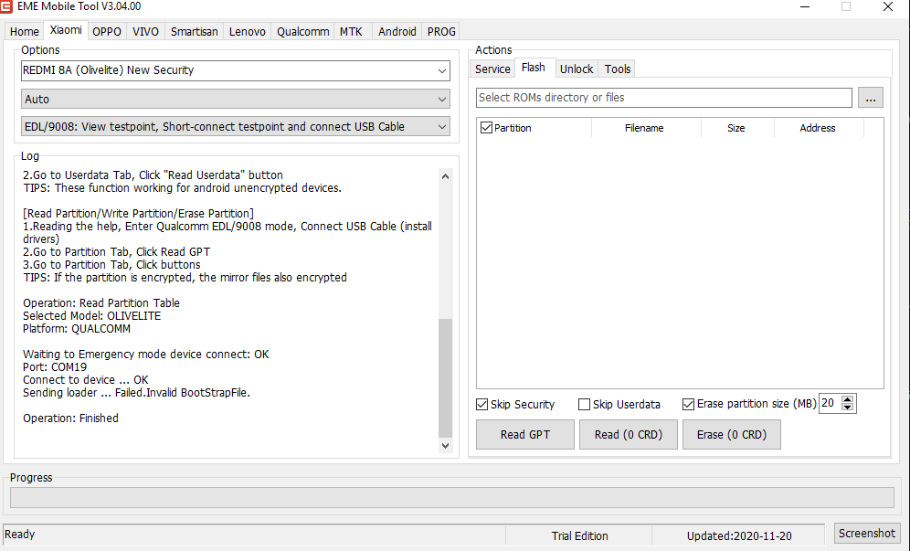
Task: Open the REDMI 8A model dropdown
Action: click(236, 70)
